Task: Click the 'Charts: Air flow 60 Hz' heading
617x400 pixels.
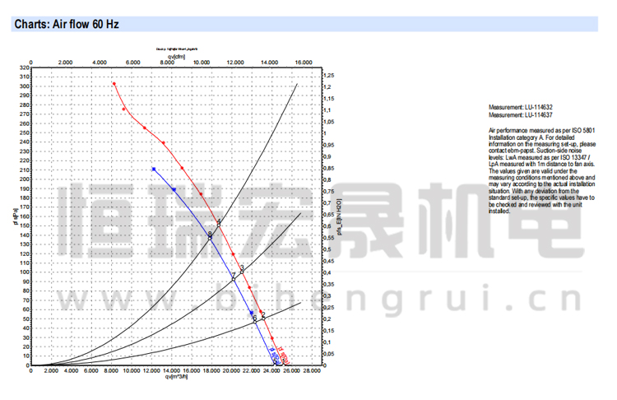Action: click(x=67, y=25)
